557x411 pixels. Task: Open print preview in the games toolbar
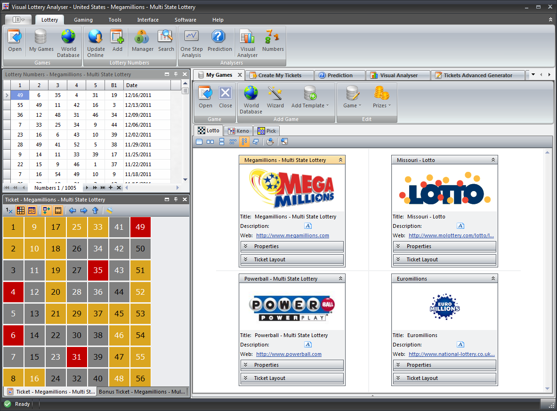click(x=270, y=141)
